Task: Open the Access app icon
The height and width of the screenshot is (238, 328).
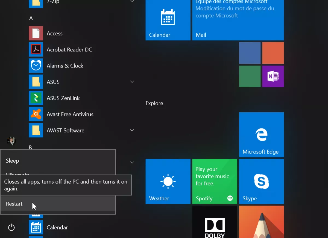Action: point(36,33)
